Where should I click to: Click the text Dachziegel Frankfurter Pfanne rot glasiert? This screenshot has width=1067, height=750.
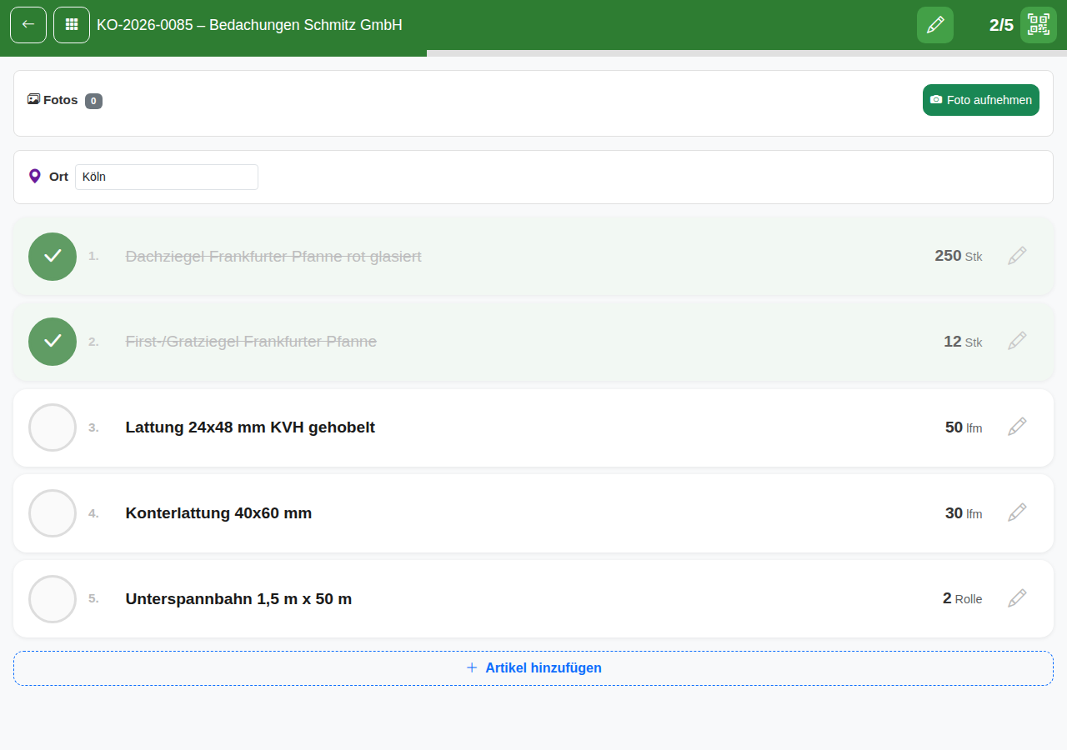point(273,257)
